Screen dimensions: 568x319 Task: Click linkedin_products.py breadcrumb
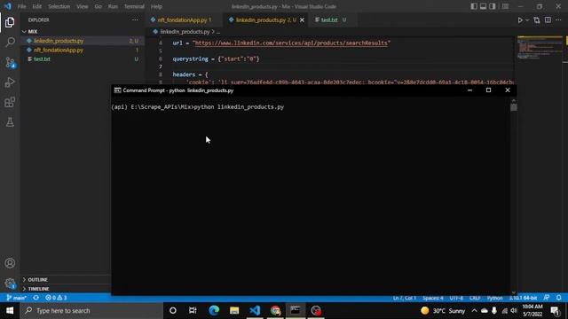pyautogui.click(x=185, y=32)
